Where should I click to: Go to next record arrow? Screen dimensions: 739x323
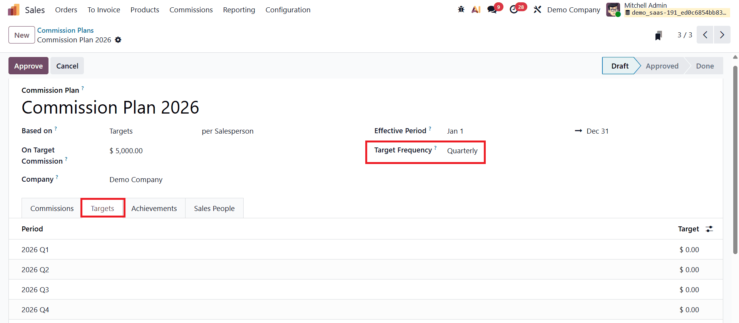tap(722, 35)
